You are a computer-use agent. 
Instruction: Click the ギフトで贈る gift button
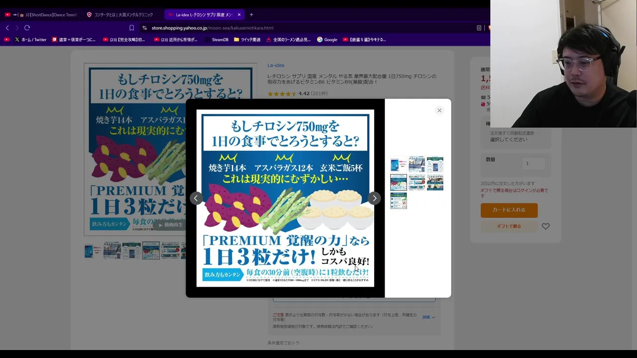(509, 226)
